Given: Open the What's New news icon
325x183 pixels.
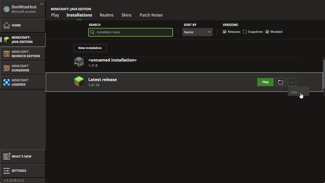Looking at the screenshot, I should 7,156.
